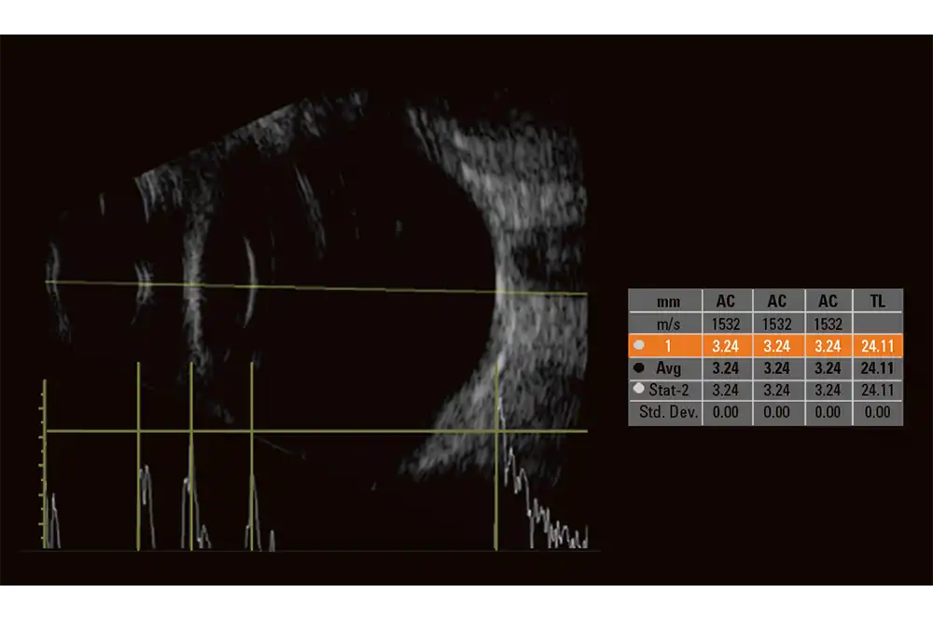Image resolution: width=933 pixels, height=621 pixels.
Task: Click the 24.11 value in the Avg row
Action: (x=878, y=368)
